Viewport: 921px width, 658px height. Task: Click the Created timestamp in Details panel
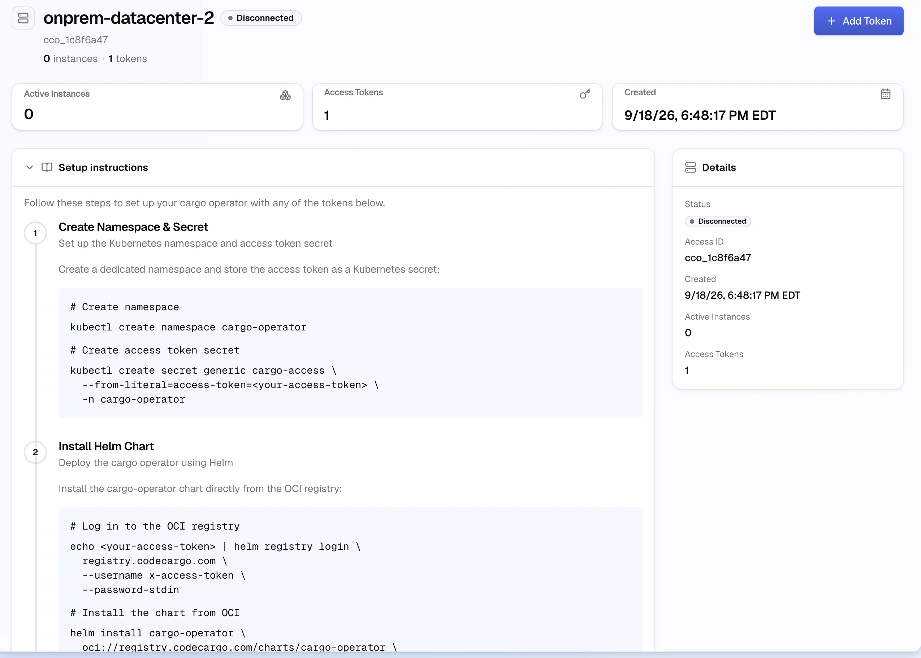[742, 295]
